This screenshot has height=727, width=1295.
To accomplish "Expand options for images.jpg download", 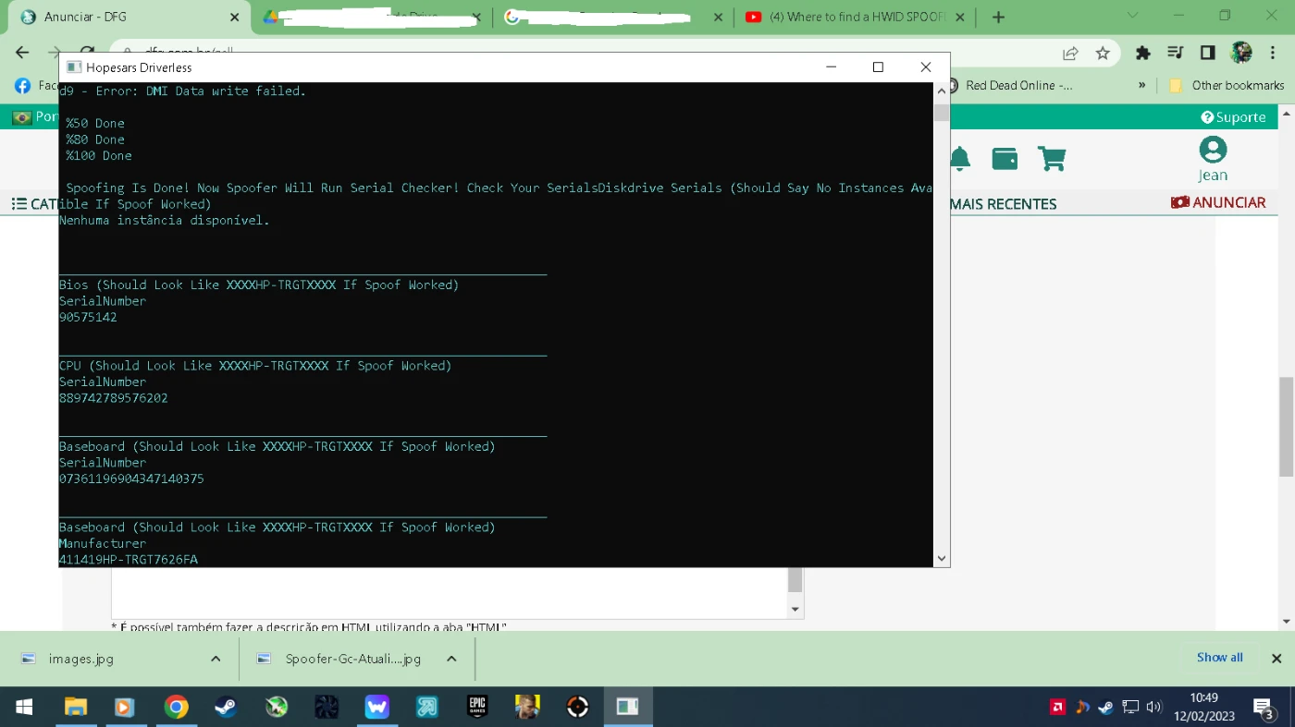I will 216,659.
